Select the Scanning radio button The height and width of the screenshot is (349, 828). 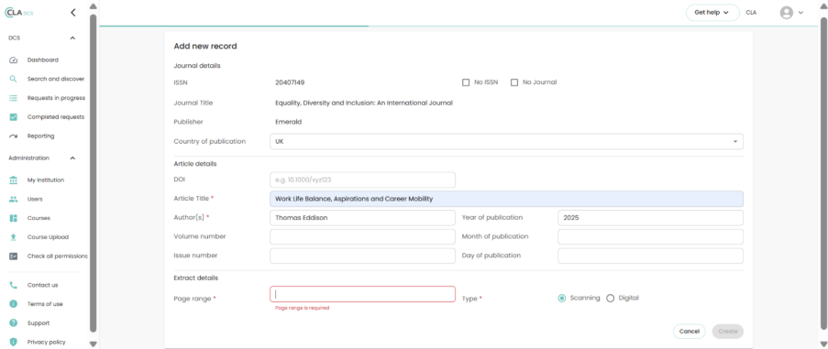click(562, 298)
